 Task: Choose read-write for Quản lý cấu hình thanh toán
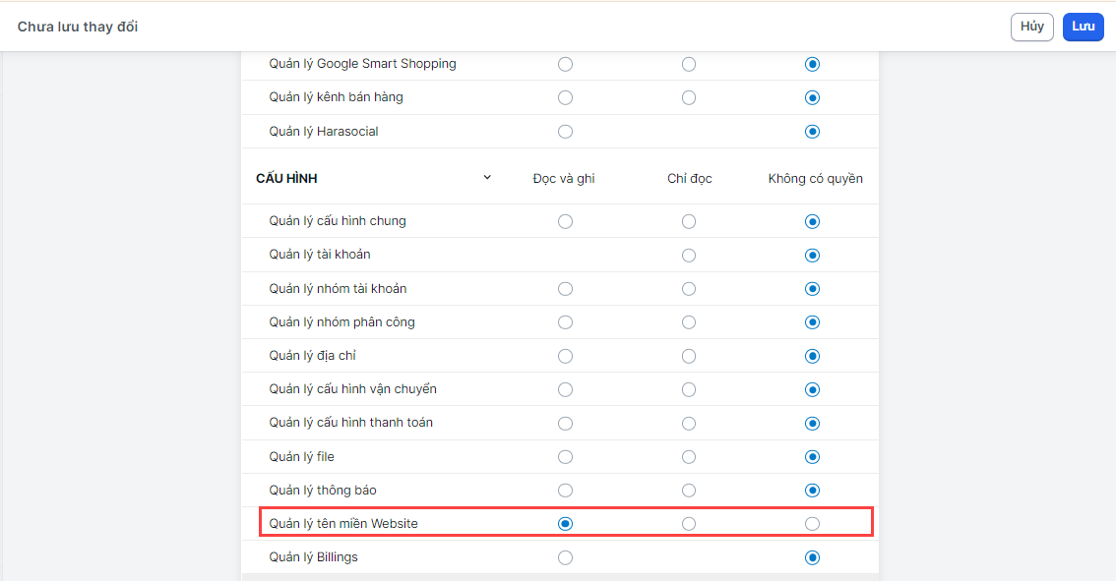coord(565,423)
